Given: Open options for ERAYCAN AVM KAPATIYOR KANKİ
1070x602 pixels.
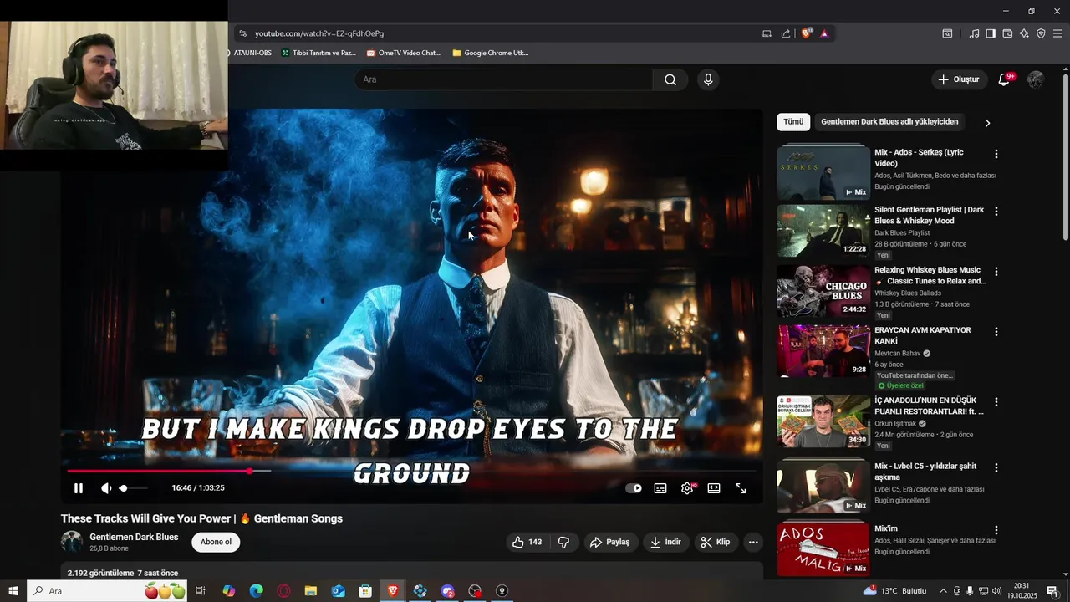Looking at the screenshot, I should [996, 331].
